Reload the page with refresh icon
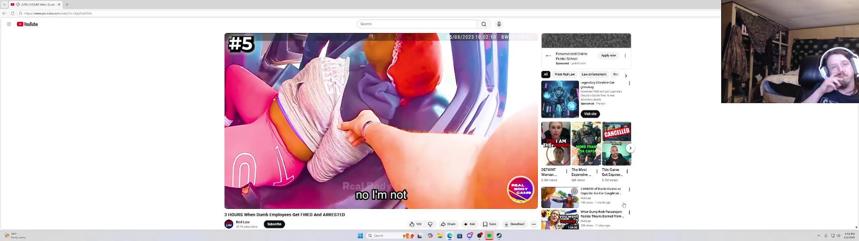 (x=12, y=13)
